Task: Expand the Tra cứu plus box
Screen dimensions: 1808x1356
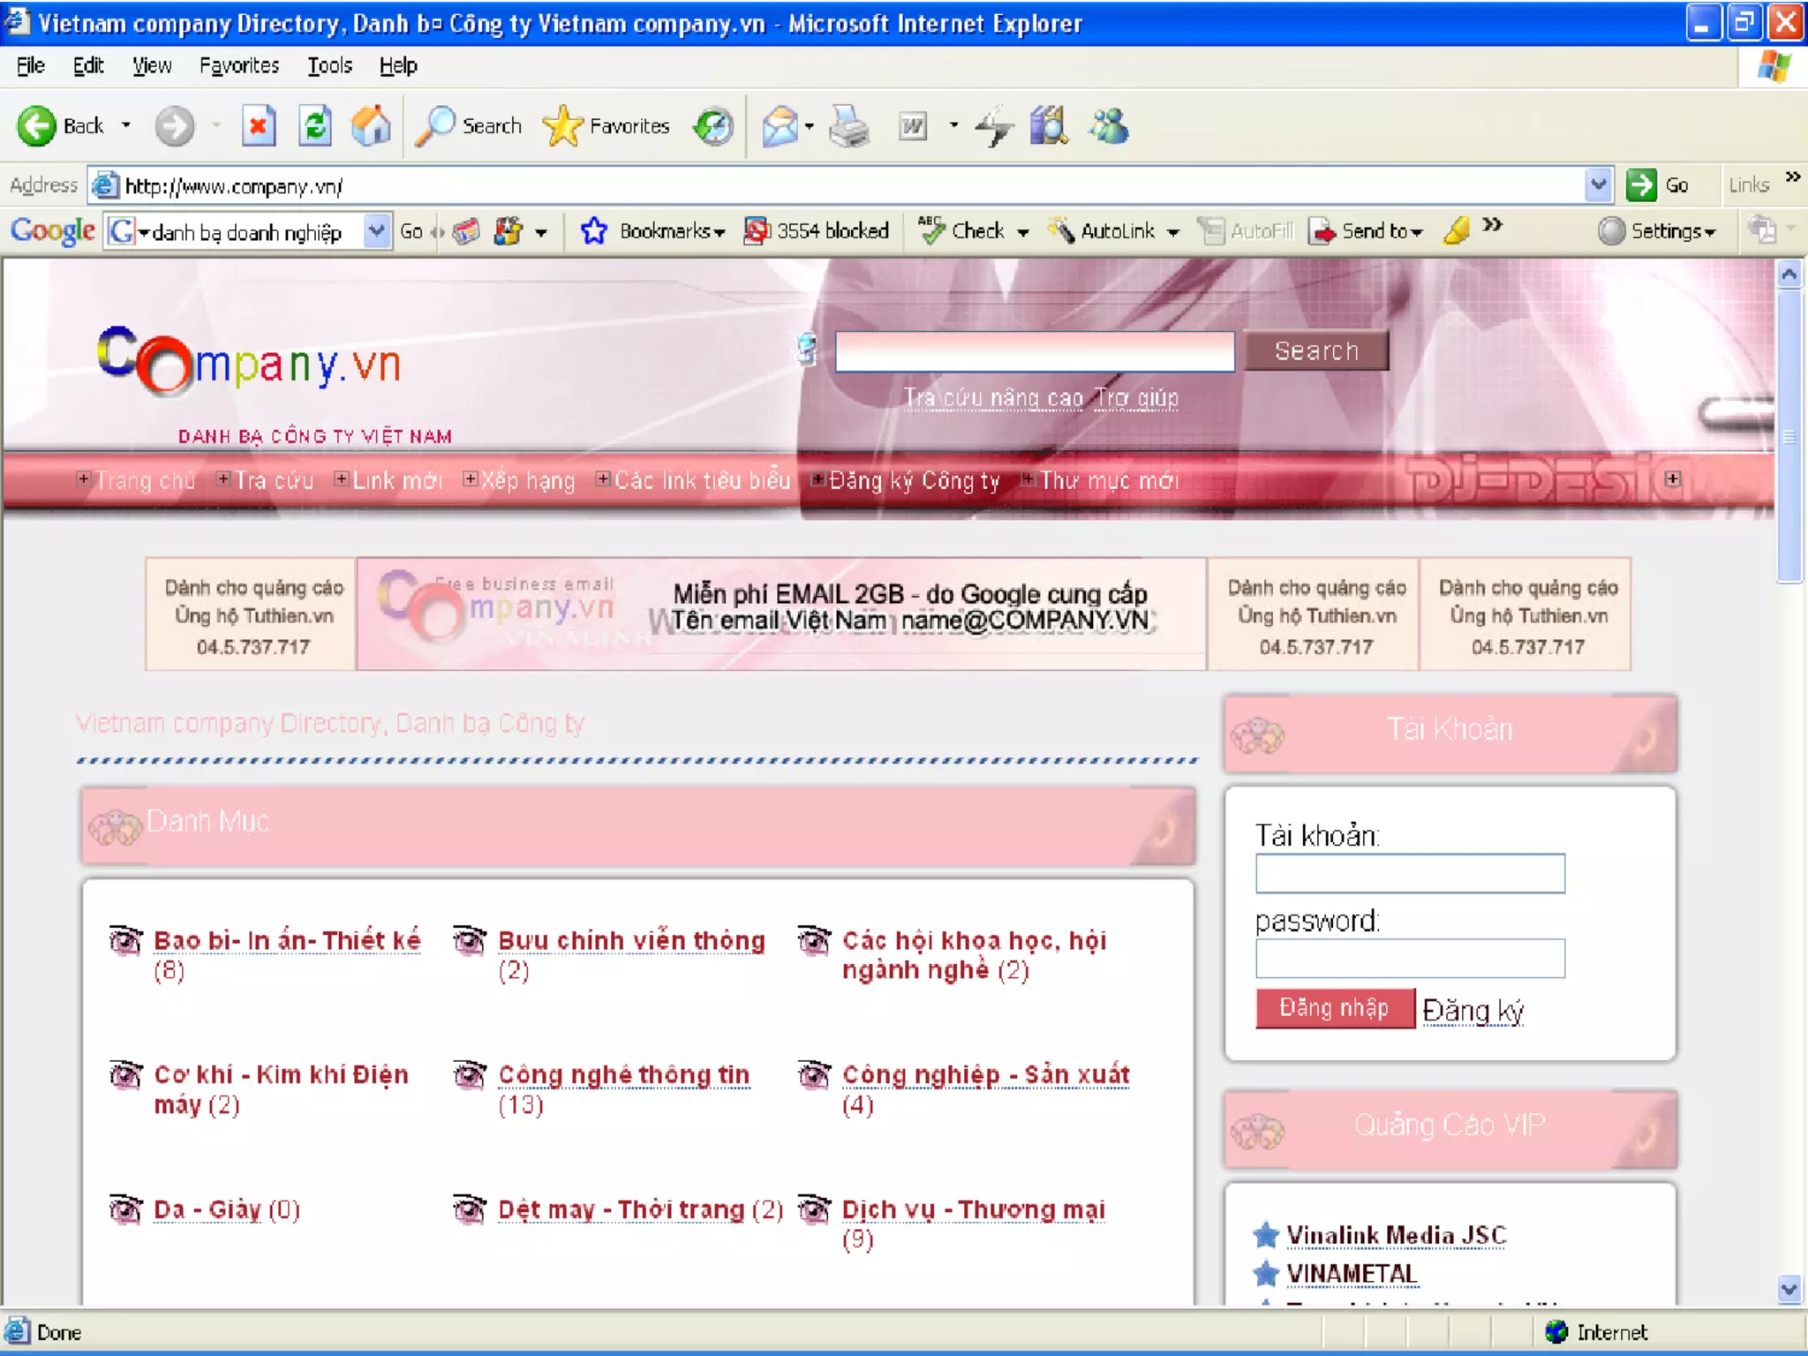Action: click(224, 479)
